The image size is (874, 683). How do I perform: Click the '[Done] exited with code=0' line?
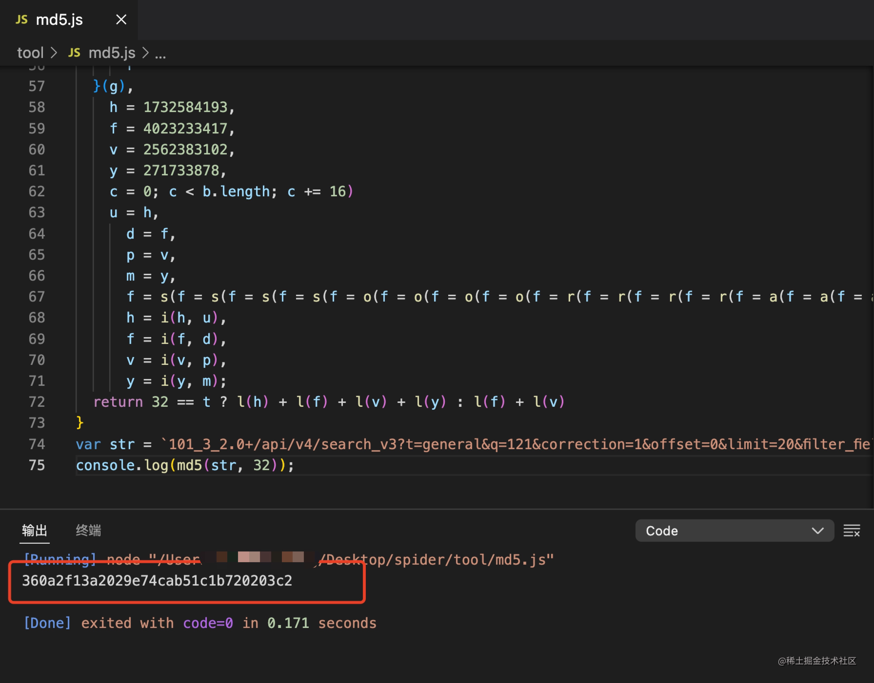tap(128, 623)
